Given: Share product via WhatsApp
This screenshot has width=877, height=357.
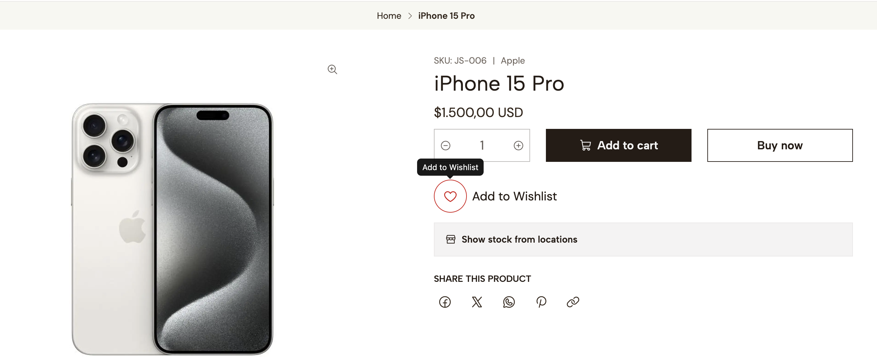Looking at the screenshot, I should coord(509,302).
